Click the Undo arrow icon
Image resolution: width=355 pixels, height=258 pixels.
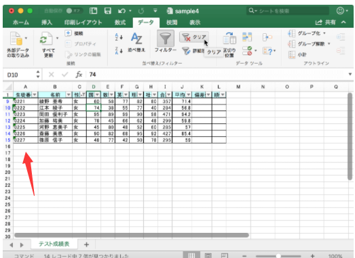pos(122,11)
